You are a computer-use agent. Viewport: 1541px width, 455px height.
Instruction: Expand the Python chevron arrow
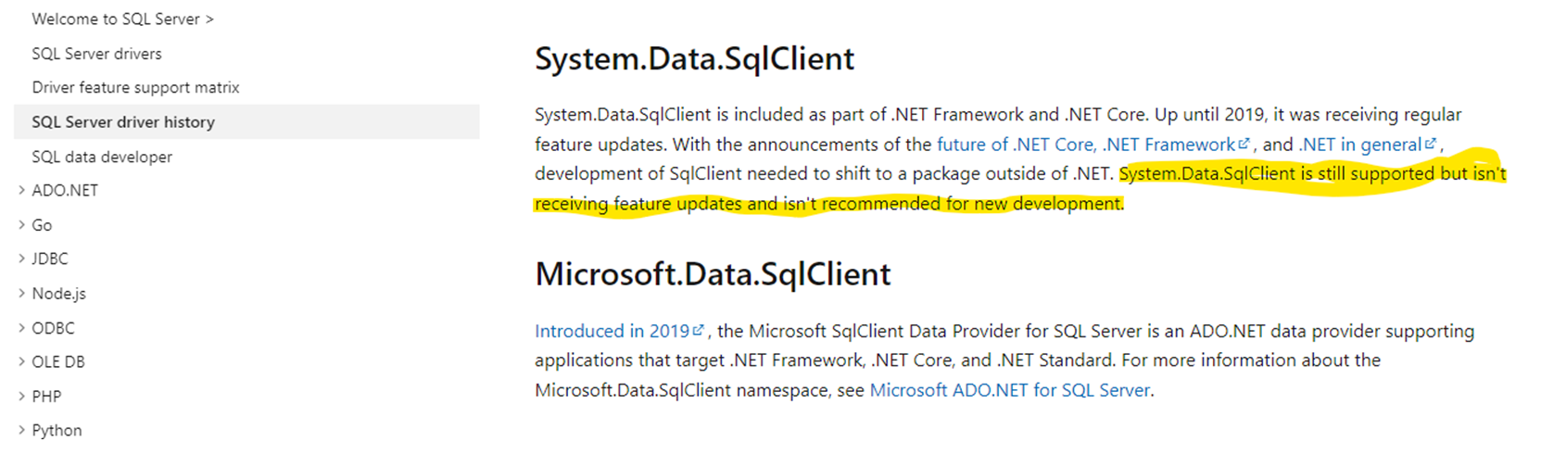[x=21, y=430]
